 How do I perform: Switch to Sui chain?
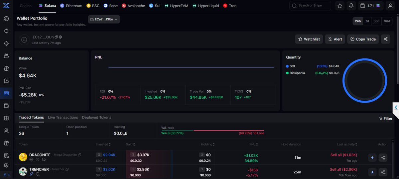point(155,6)
